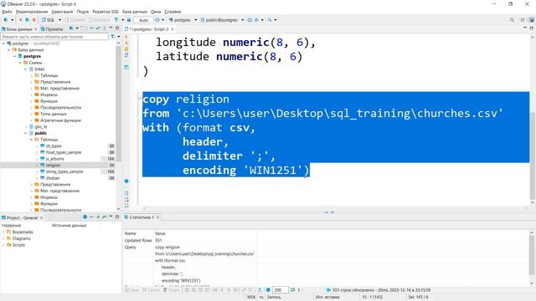The height and width of the screenshot is (301, 536).
Task: Select the Типы данных folder under bikes
Action: (x=53, y=114)
